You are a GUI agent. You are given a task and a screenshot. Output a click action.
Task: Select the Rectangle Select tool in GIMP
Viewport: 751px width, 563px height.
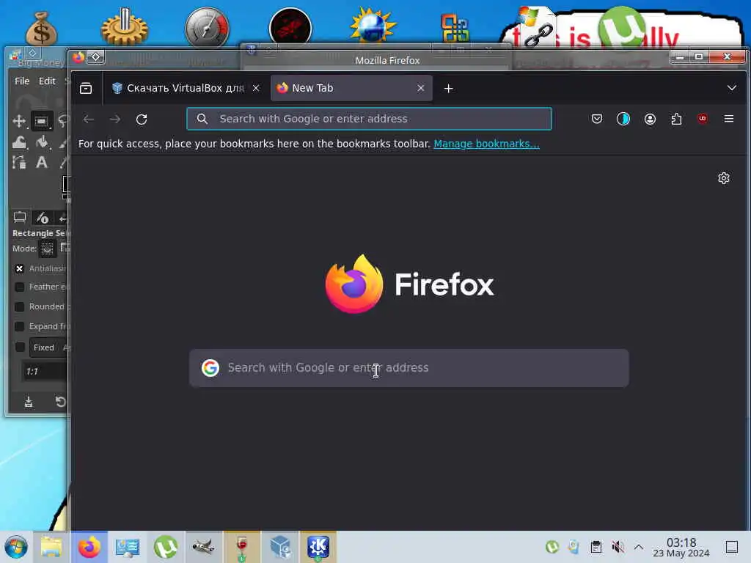(42, 121)
